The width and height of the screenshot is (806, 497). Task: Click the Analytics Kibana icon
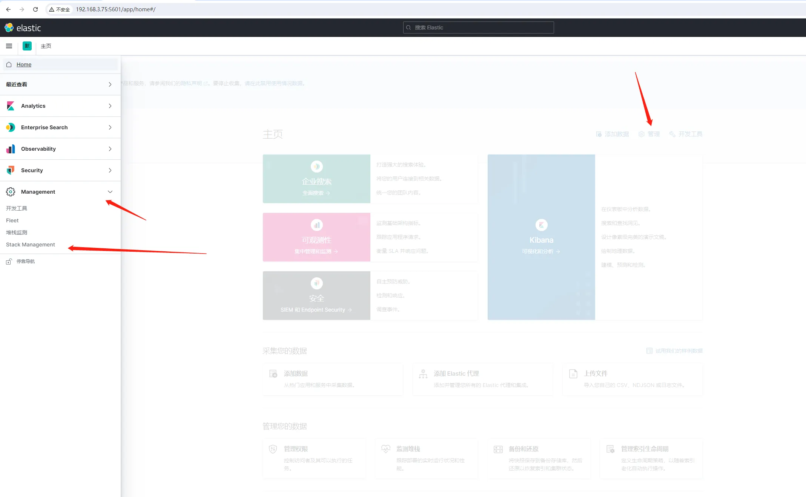click(x=11, y=106)
